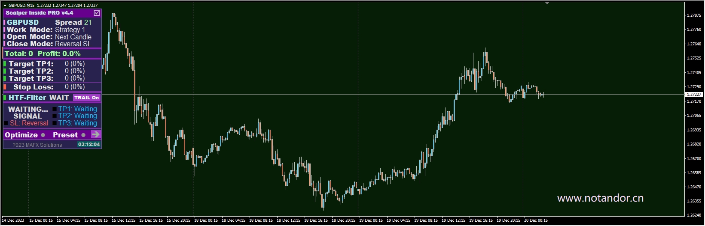Viewport: 705px width, 226px height.
Task: Click the Optimize button
Action: (x=21, y=135)
